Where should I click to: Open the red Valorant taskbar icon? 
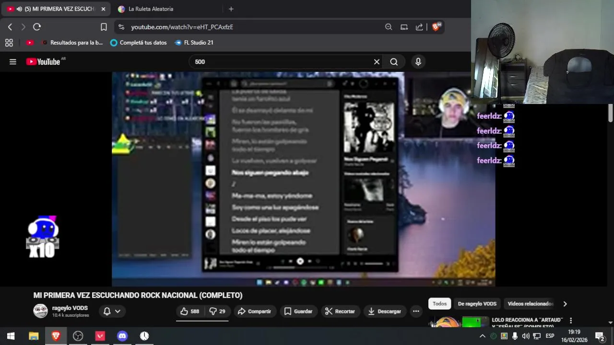pos(100,336)
